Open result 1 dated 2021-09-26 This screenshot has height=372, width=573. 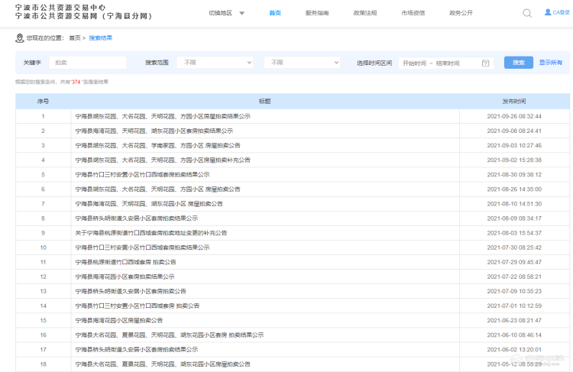pos(163,116)
